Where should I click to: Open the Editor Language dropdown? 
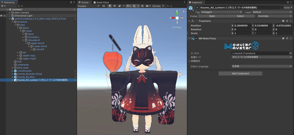[262, 66]
